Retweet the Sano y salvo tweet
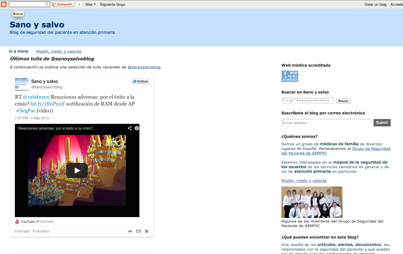Image resolution: width=403 pixels, height=254 pixels. click(x=139, y=231)
